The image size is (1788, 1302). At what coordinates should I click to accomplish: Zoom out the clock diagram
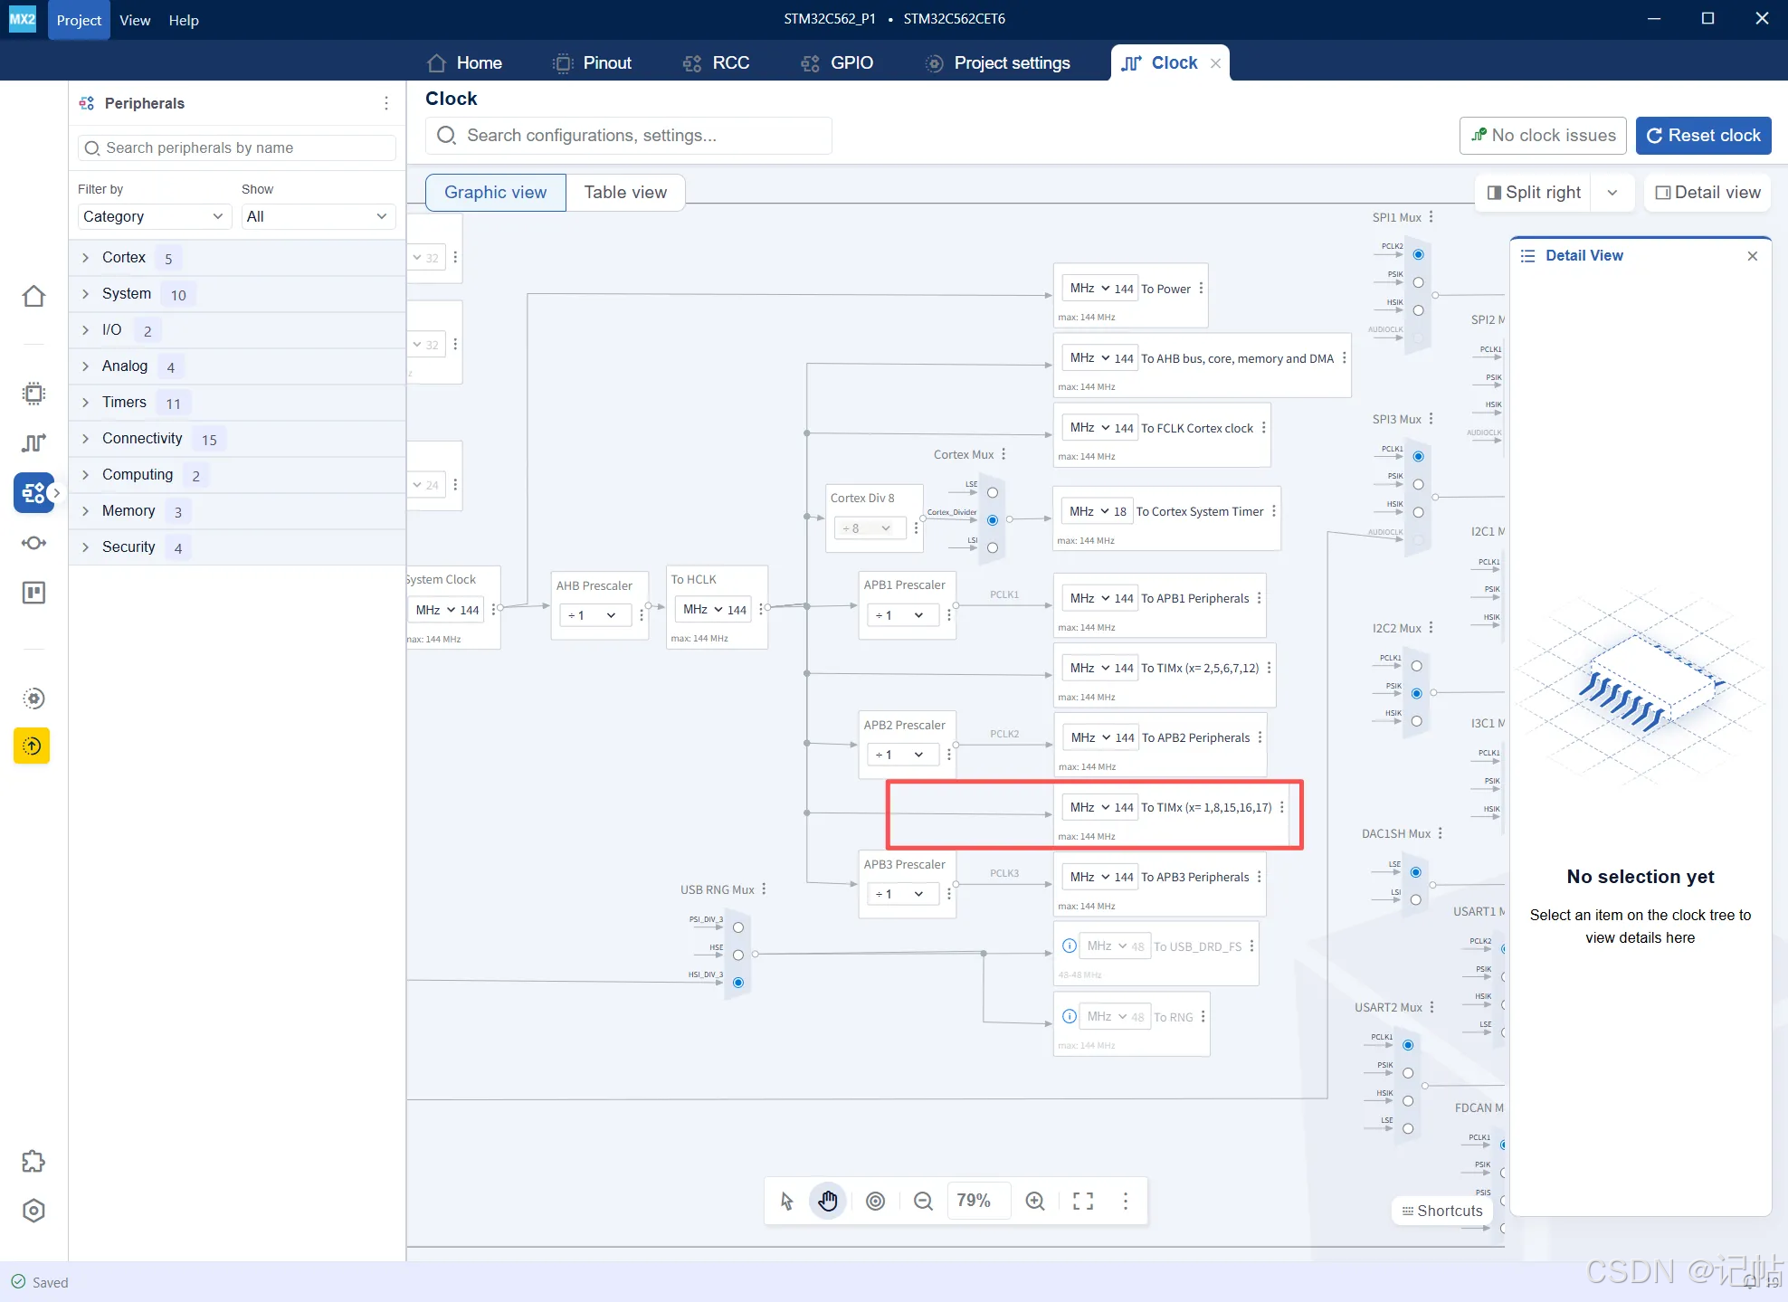click(x=923, y=1201)
